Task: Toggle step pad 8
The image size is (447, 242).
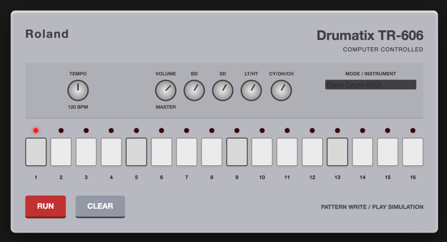Action: click(x=212, y=152)
